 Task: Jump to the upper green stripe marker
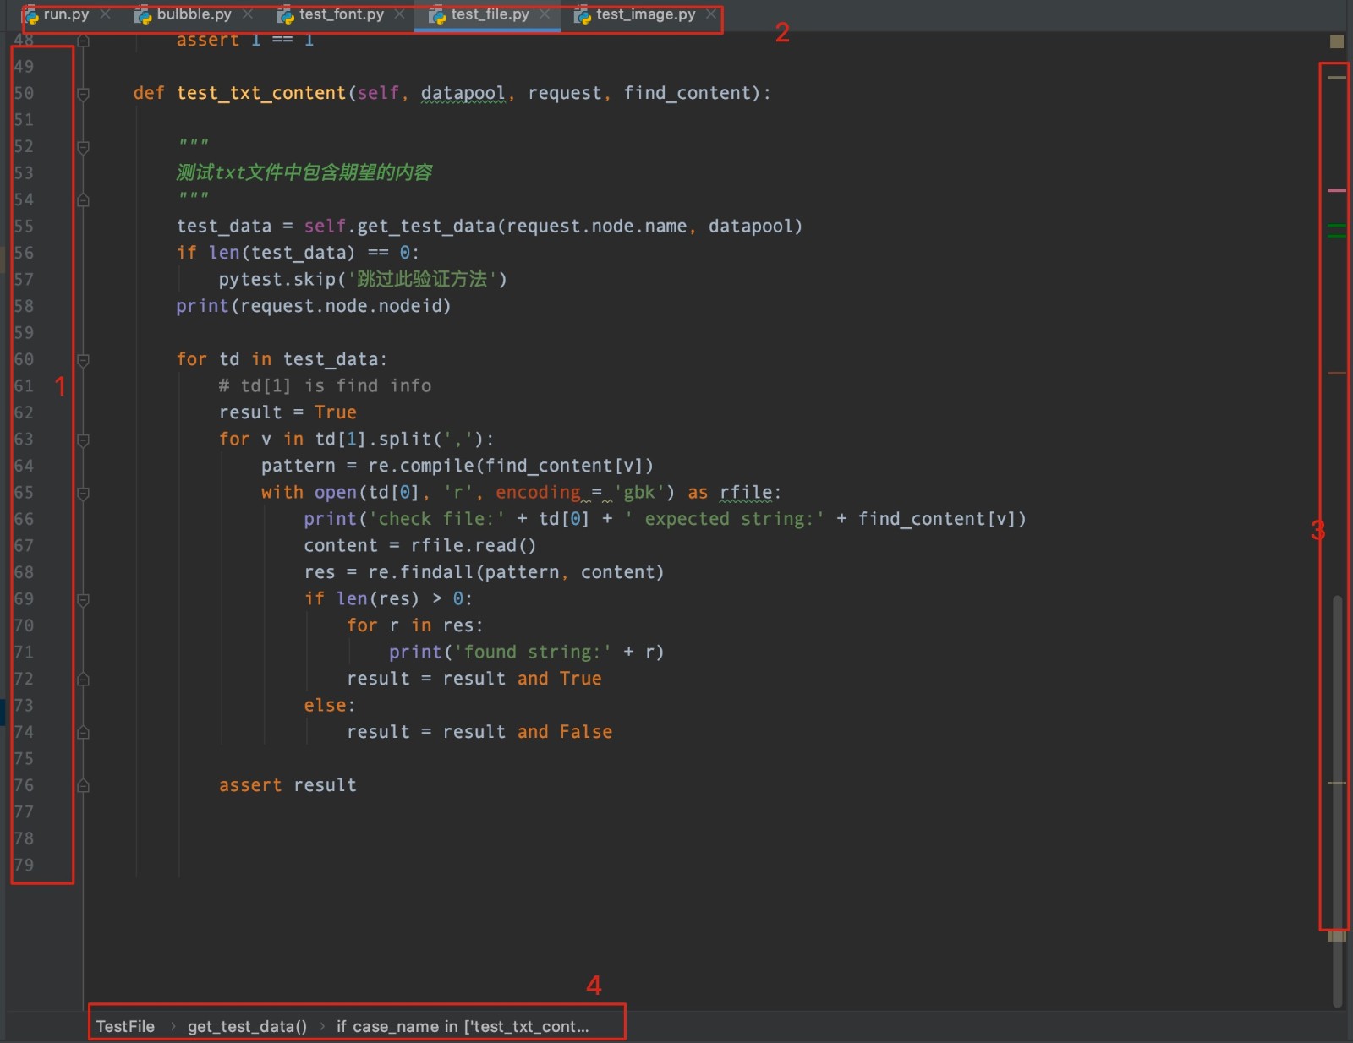coord(1337,226)
